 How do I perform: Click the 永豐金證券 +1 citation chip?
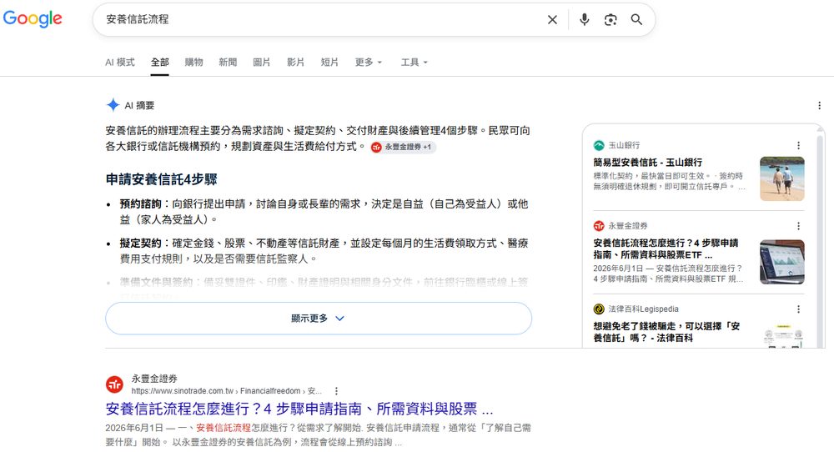402,147
